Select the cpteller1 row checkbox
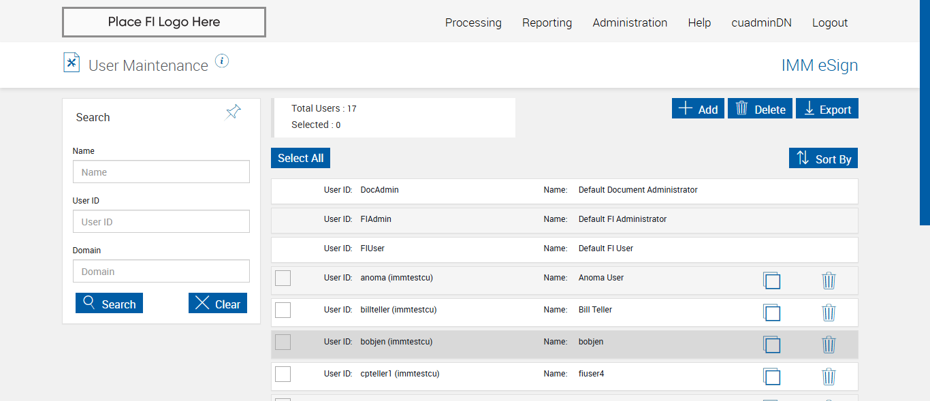The width and height of the screenshot is (930, 401). 283,374
